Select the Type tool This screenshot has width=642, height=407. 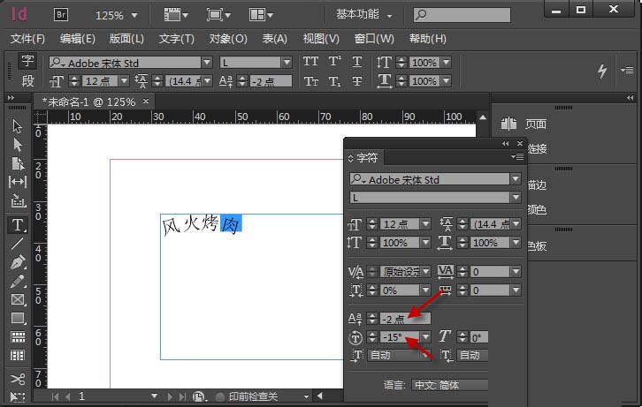tap(17, 225)
